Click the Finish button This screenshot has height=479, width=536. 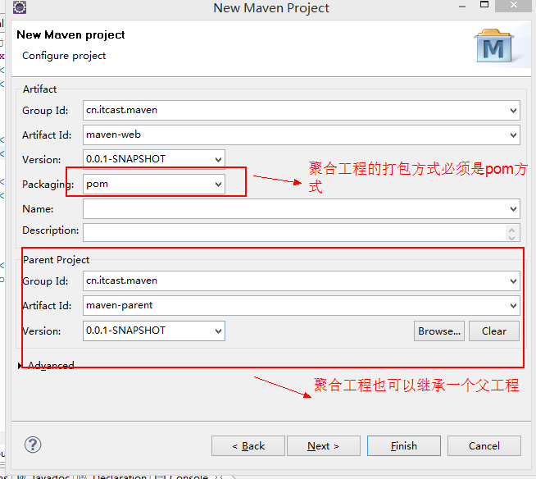coord(403,446)
